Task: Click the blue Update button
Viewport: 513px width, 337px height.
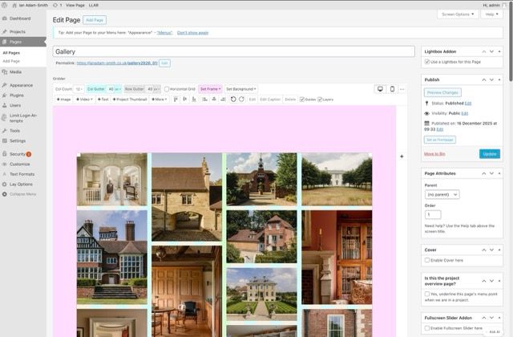Action: 489,153
